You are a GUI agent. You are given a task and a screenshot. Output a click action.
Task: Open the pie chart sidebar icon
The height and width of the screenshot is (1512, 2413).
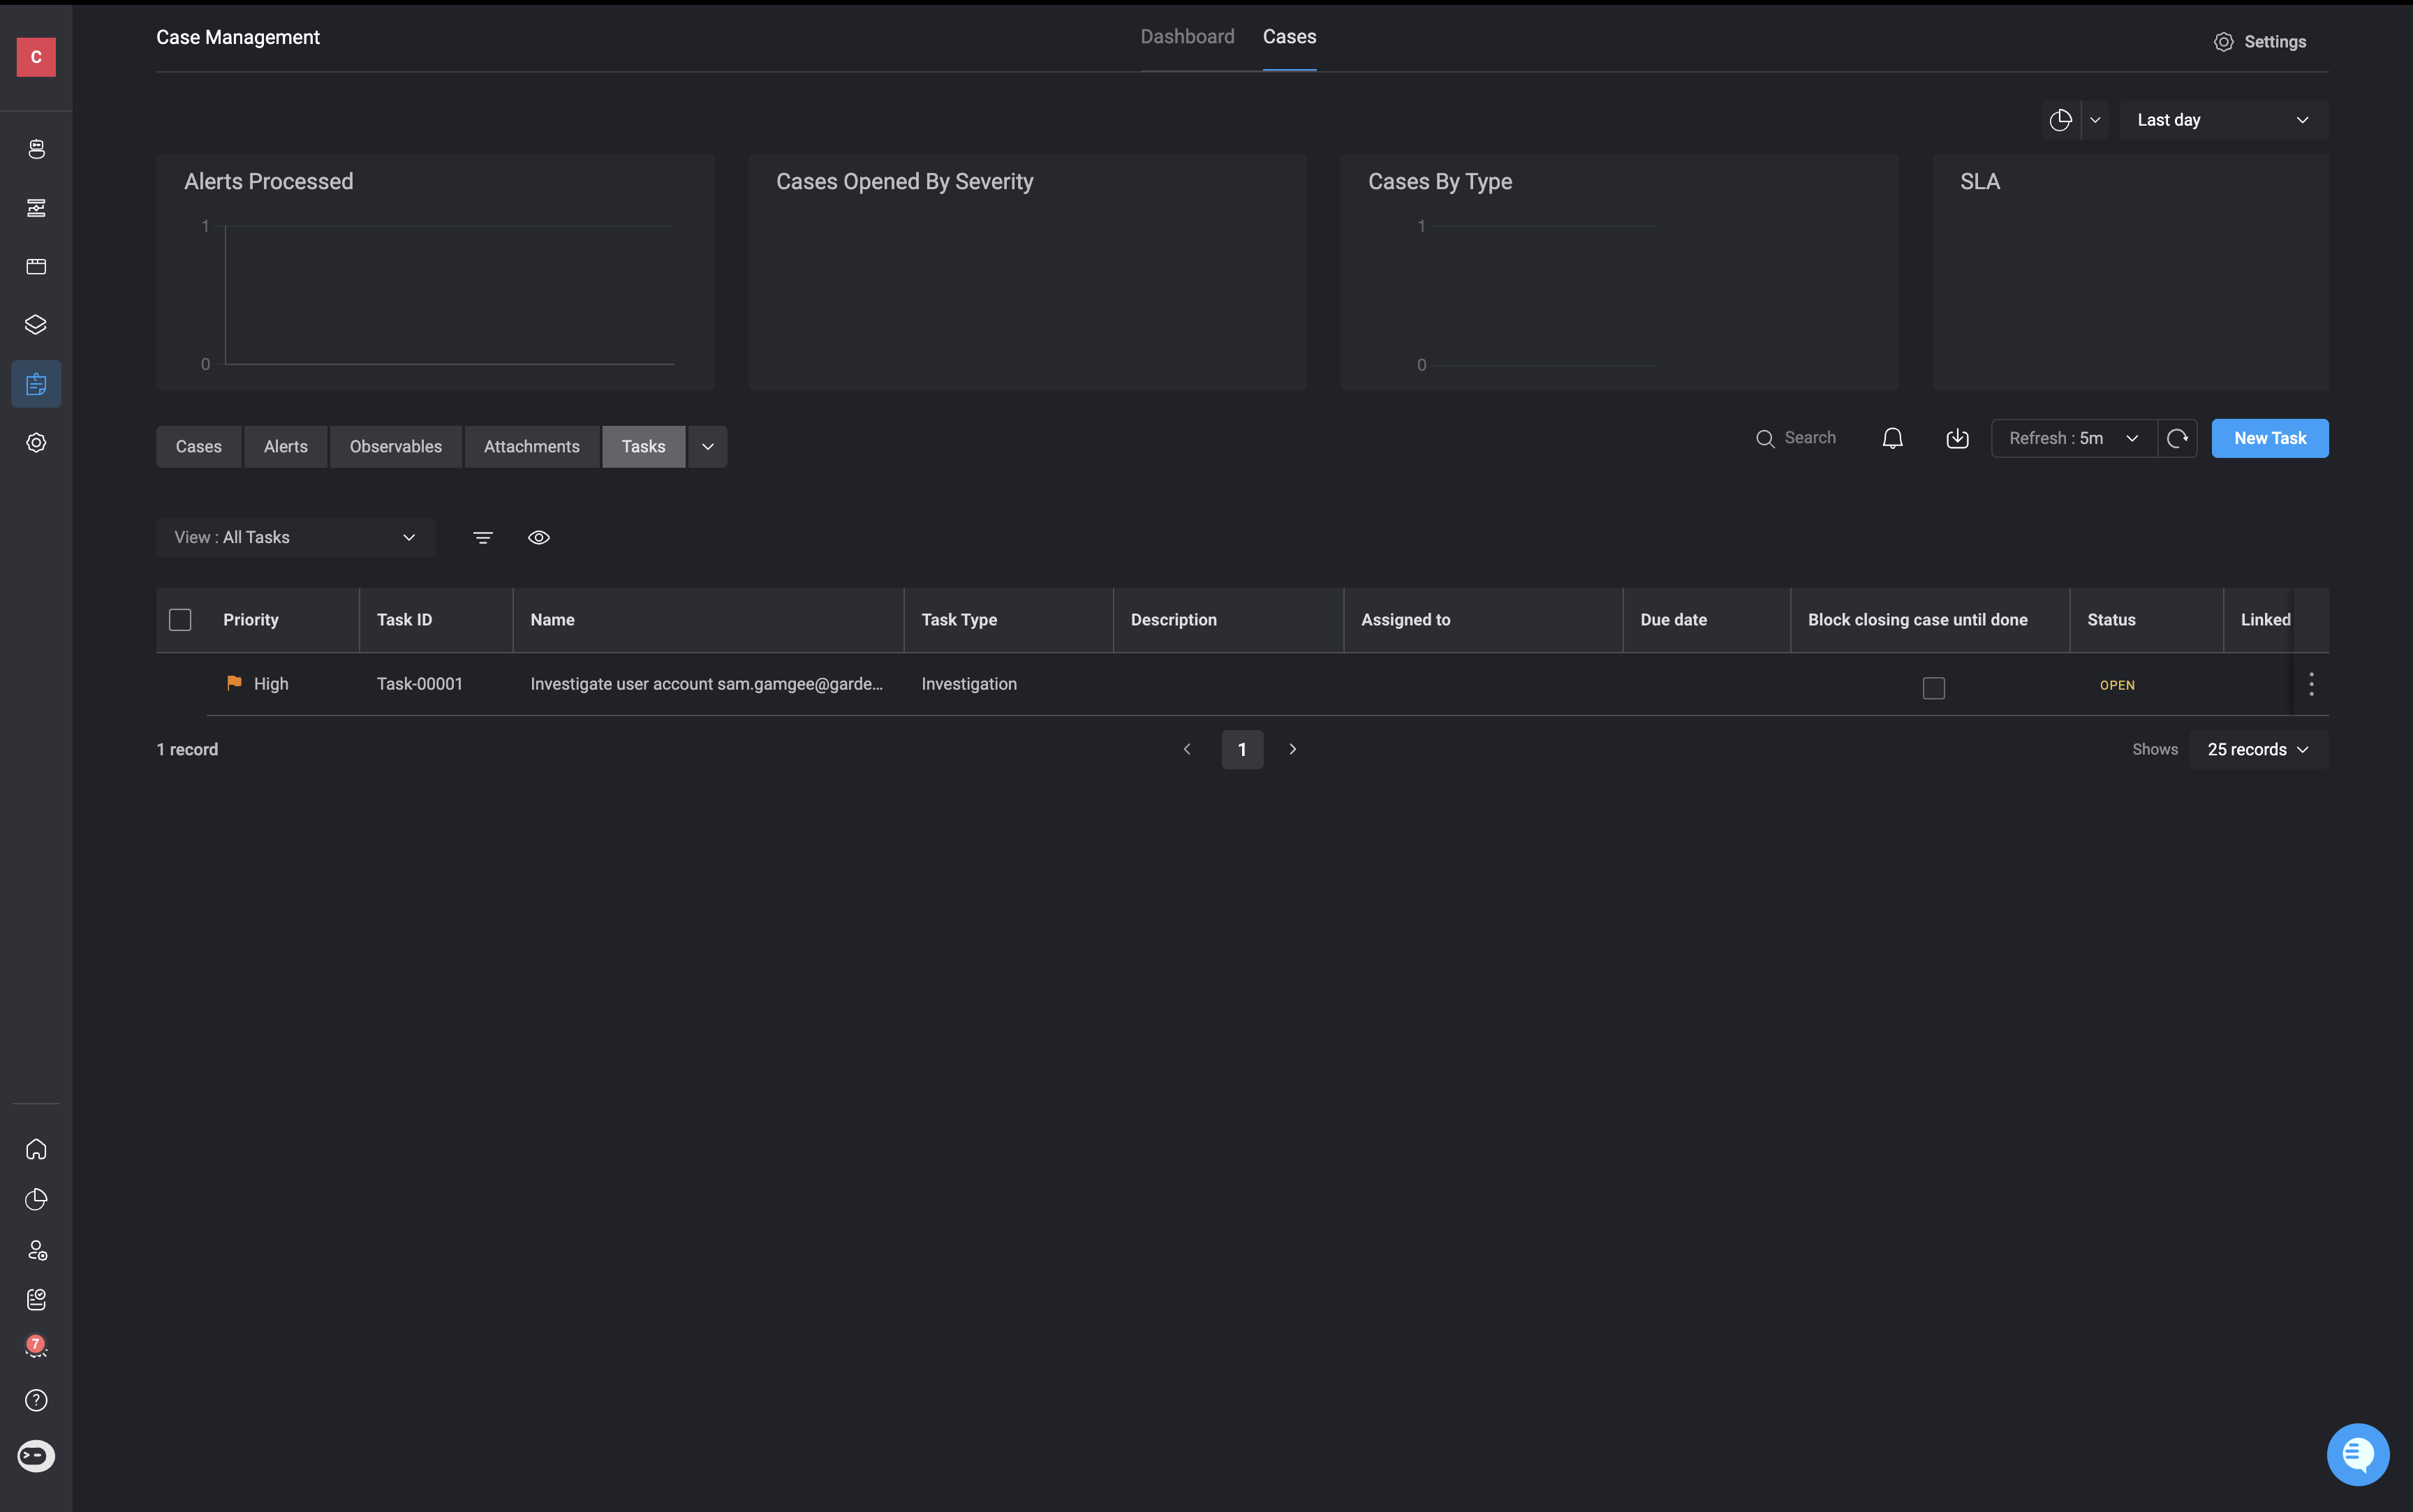[x=36, y=1199]
